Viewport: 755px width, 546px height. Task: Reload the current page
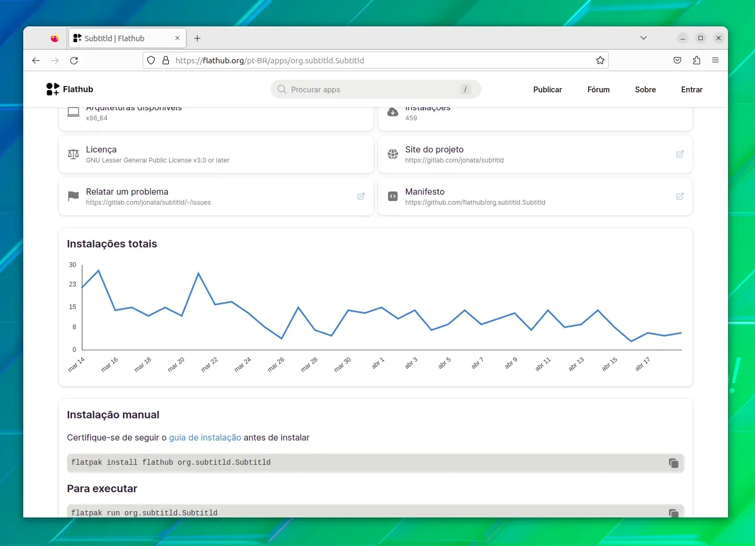74,60
